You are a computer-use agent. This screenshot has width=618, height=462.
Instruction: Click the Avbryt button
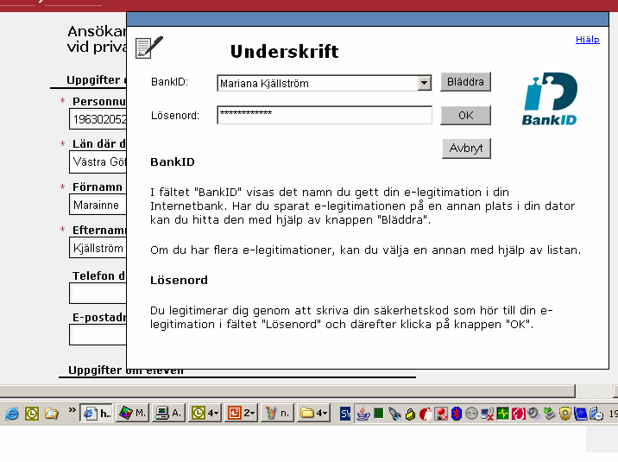click(x=466, y=149)
